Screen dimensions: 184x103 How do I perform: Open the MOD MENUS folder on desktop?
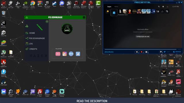[164, 92]
